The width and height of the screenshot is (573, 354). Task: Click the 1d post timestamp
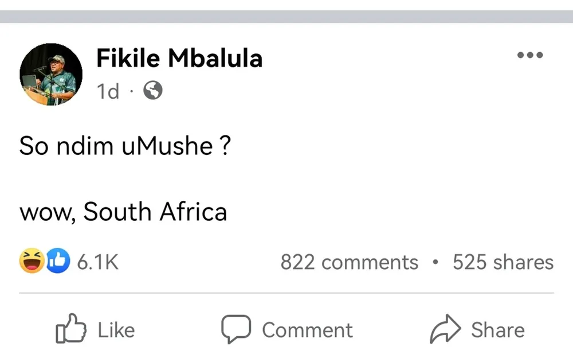point(108,91)
